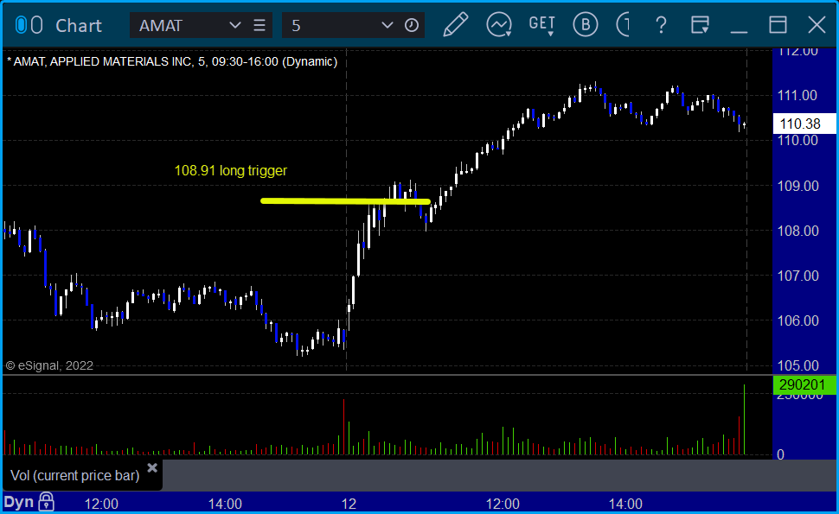This screenshot has width=839, height=514.
Task: Minimize the chart window
Action: [x=739, y=32]
